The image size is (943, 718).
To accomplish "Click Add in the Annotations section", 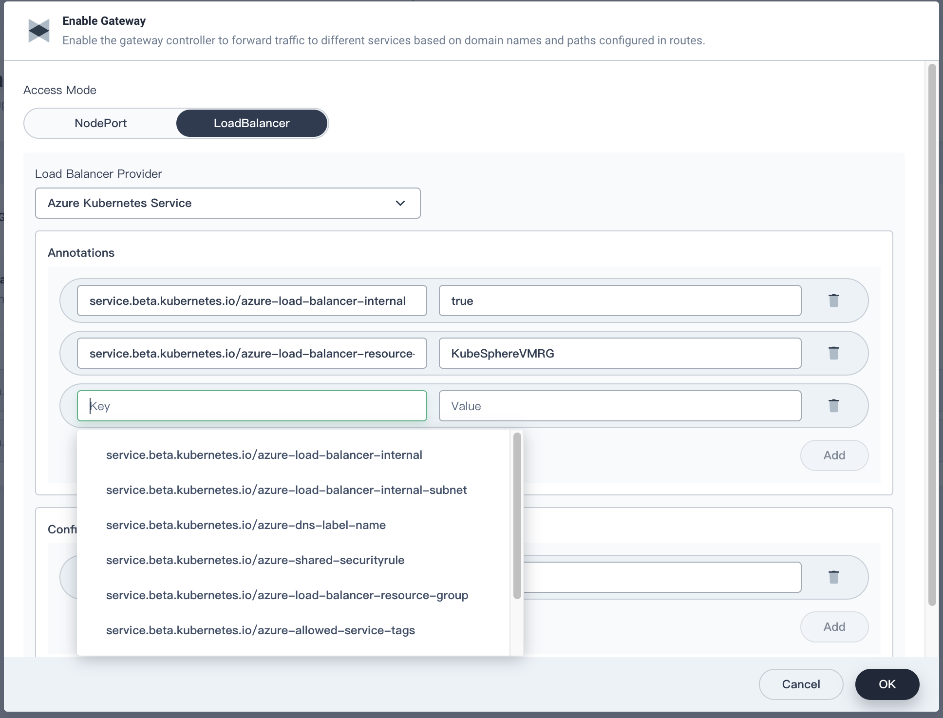I will pyautogui.click(x=834, y=455).
